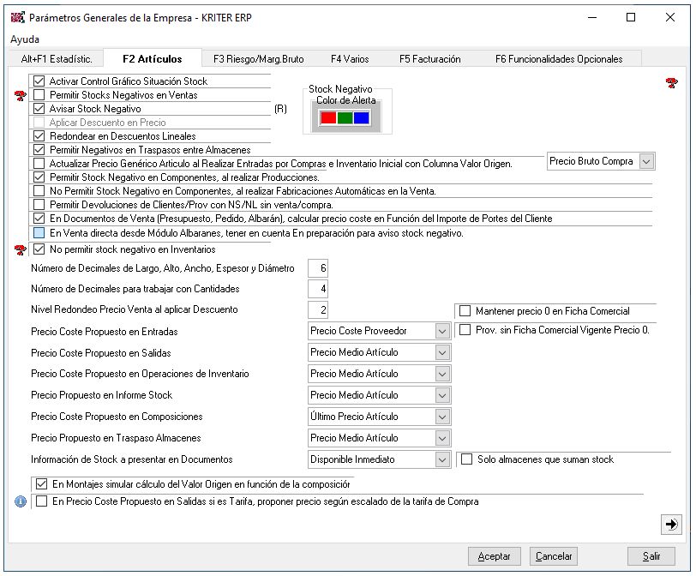Select the blue alert color swatch
The width and height of the screenshot is (696, 576).
pyautogui.click(x=362, y=118)
